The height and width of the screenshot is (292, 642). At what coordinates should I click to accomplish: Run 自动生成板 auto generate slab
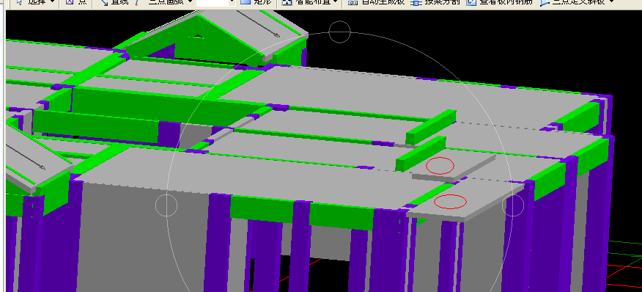click(x=376, y=2)
